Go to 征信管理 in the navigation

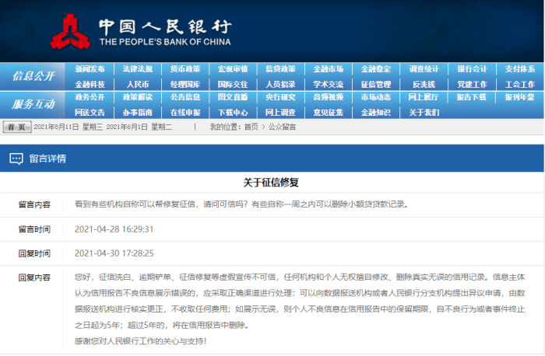click(376, 84)
